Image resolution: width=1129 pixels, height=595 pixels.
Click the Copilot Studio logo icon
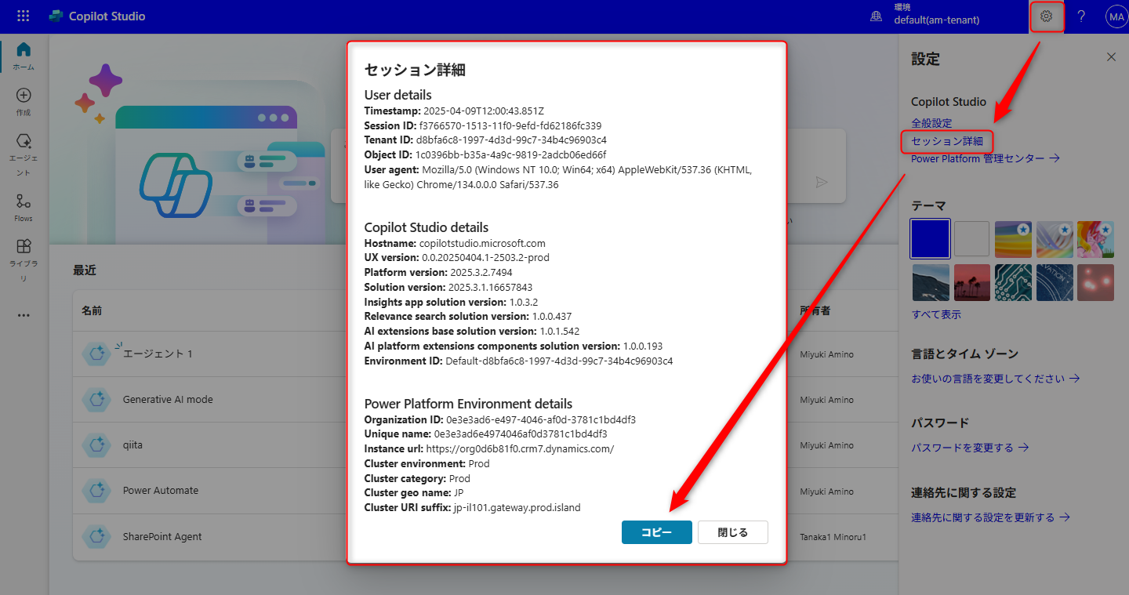pyautogui.click(x=56, y=16)
